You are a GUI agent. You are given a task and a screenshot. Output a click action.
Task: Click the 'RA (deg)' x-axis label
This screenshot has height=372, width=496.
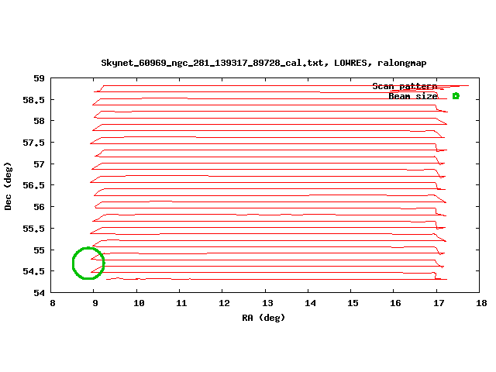[263, 317]
